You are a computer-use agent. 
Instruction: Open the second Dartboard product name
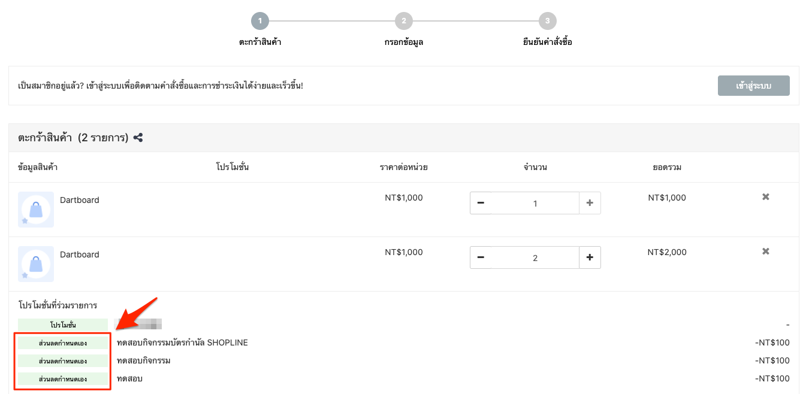pyautogui.click(x=80, y=254)
